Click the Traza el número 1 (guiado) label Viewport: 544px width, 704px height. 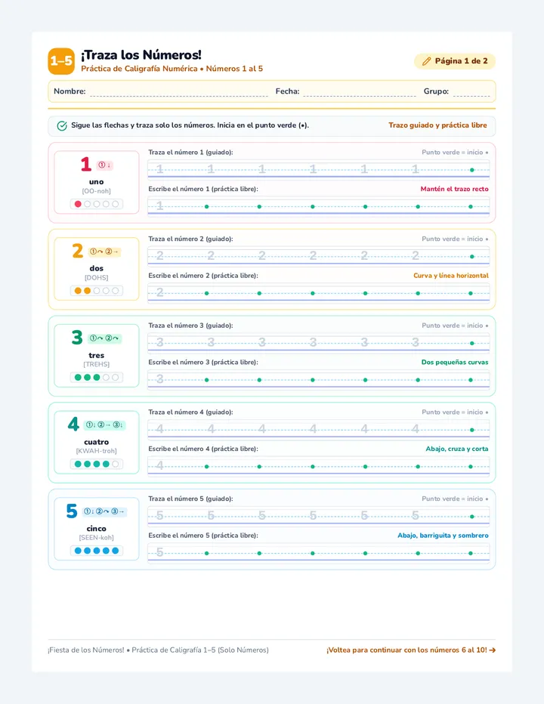pyautogui.click(x=191, y=152)
